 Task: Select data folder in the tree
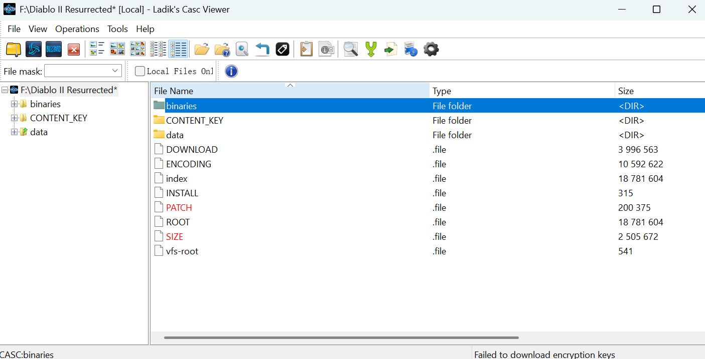(39, 132)
